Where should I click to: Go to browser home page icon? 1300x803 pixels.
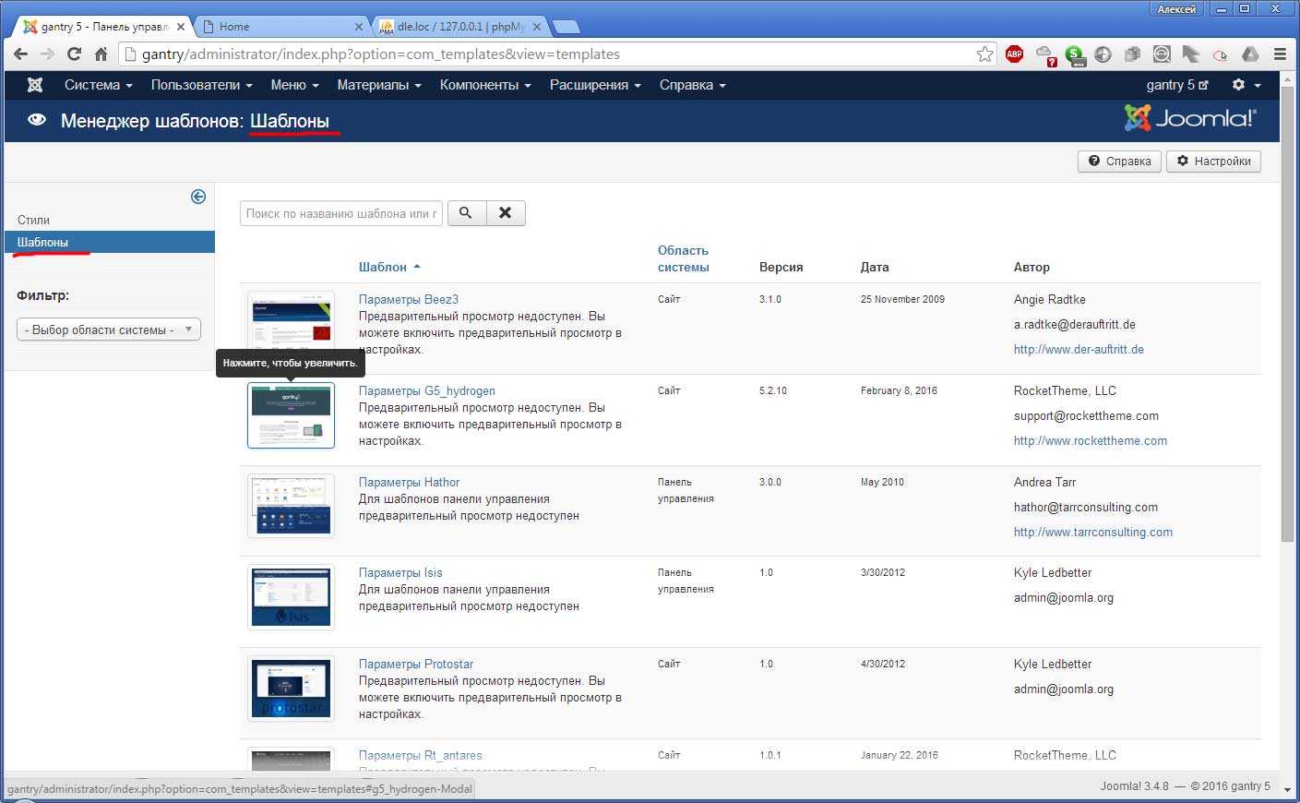pos(101,54)
